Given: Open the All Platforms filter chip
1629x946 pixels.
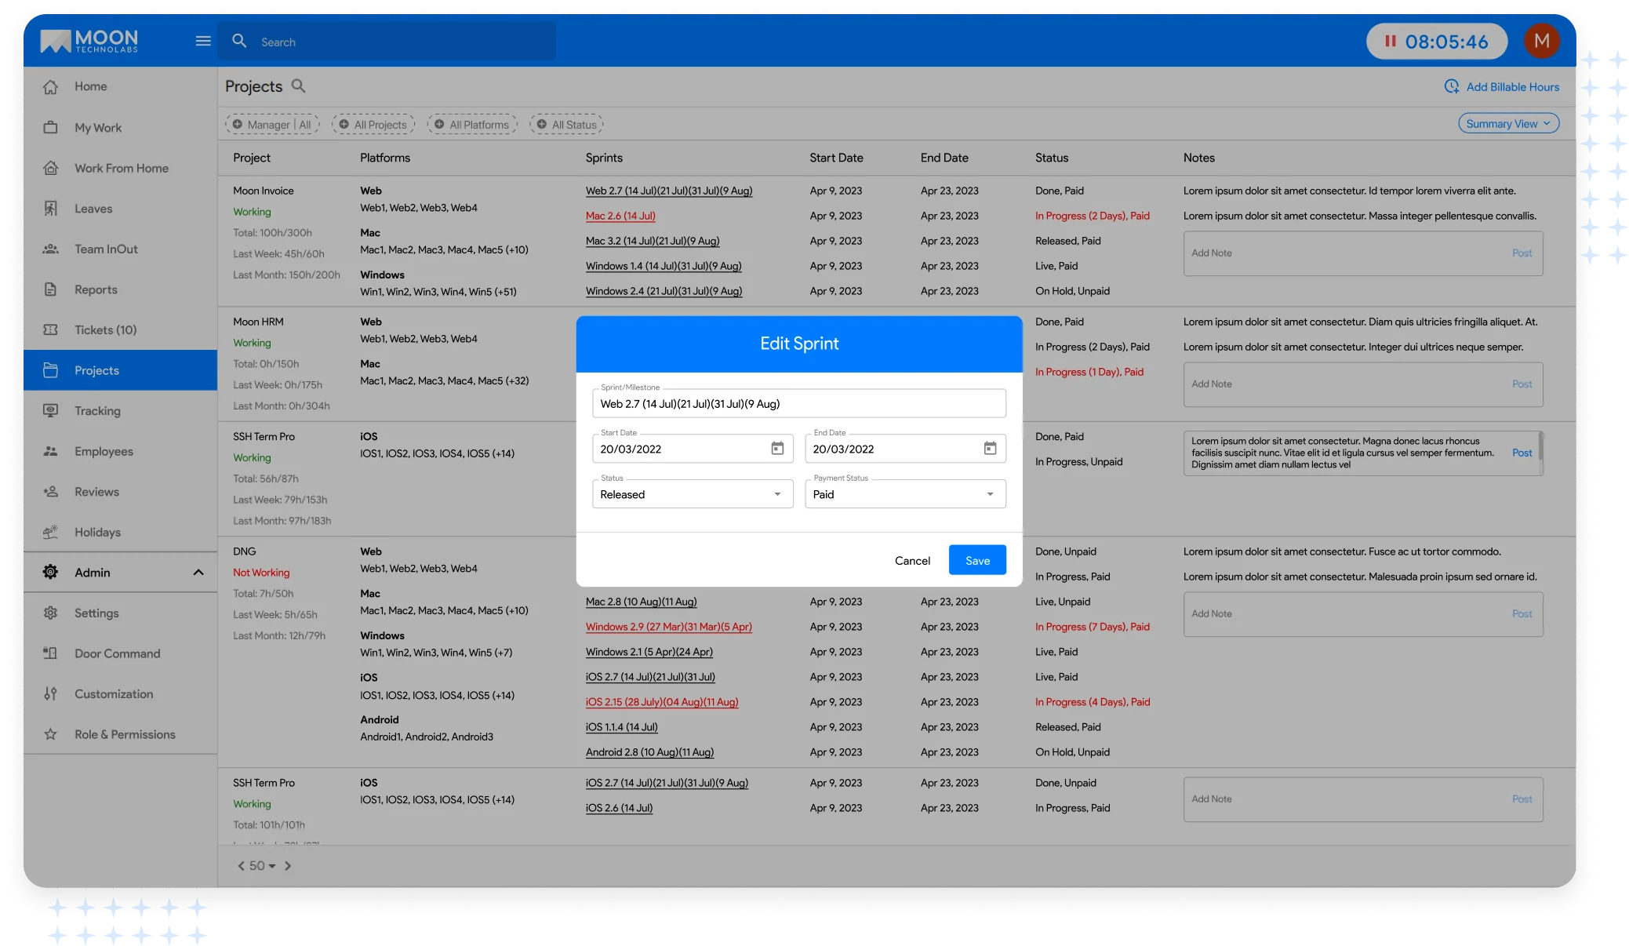Looking at the screenshot, I should (x=472, y=124).
